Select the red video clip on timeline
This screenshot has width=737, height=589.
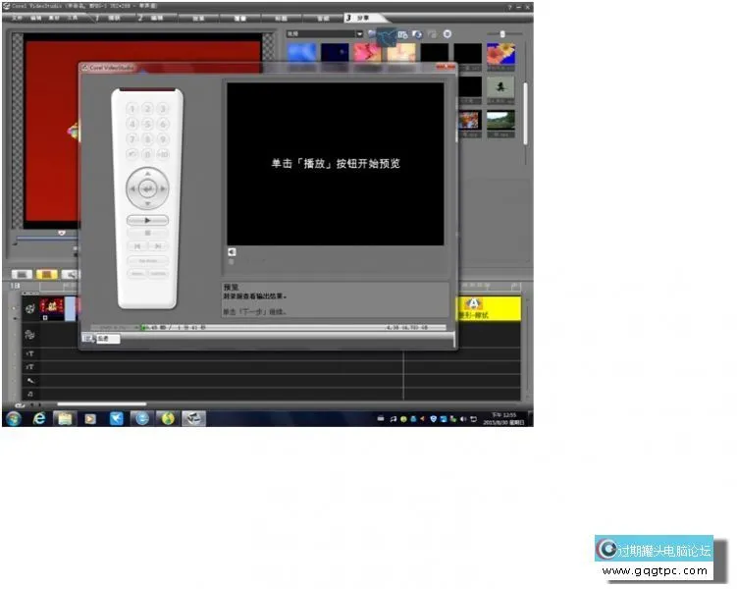52,309
